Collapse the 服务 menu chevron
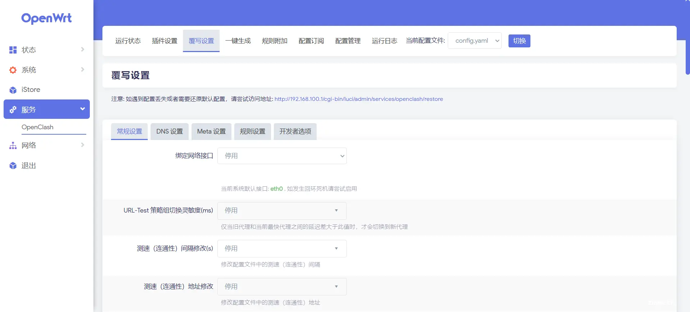 pos(83,109)
